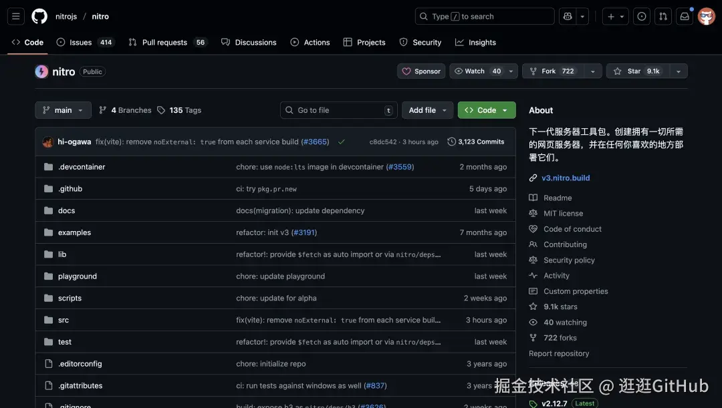Watch the repository
The width and height of the screenshot is (722, 408).
pos(477,71)
